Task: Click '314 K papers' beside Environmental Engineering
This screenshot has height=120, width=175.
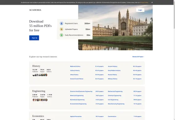Action: [x=99, y=104]
